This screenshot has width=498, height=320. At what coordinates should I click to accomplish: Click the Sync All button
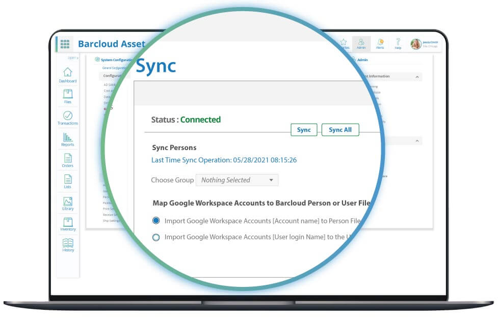point(340,130)
